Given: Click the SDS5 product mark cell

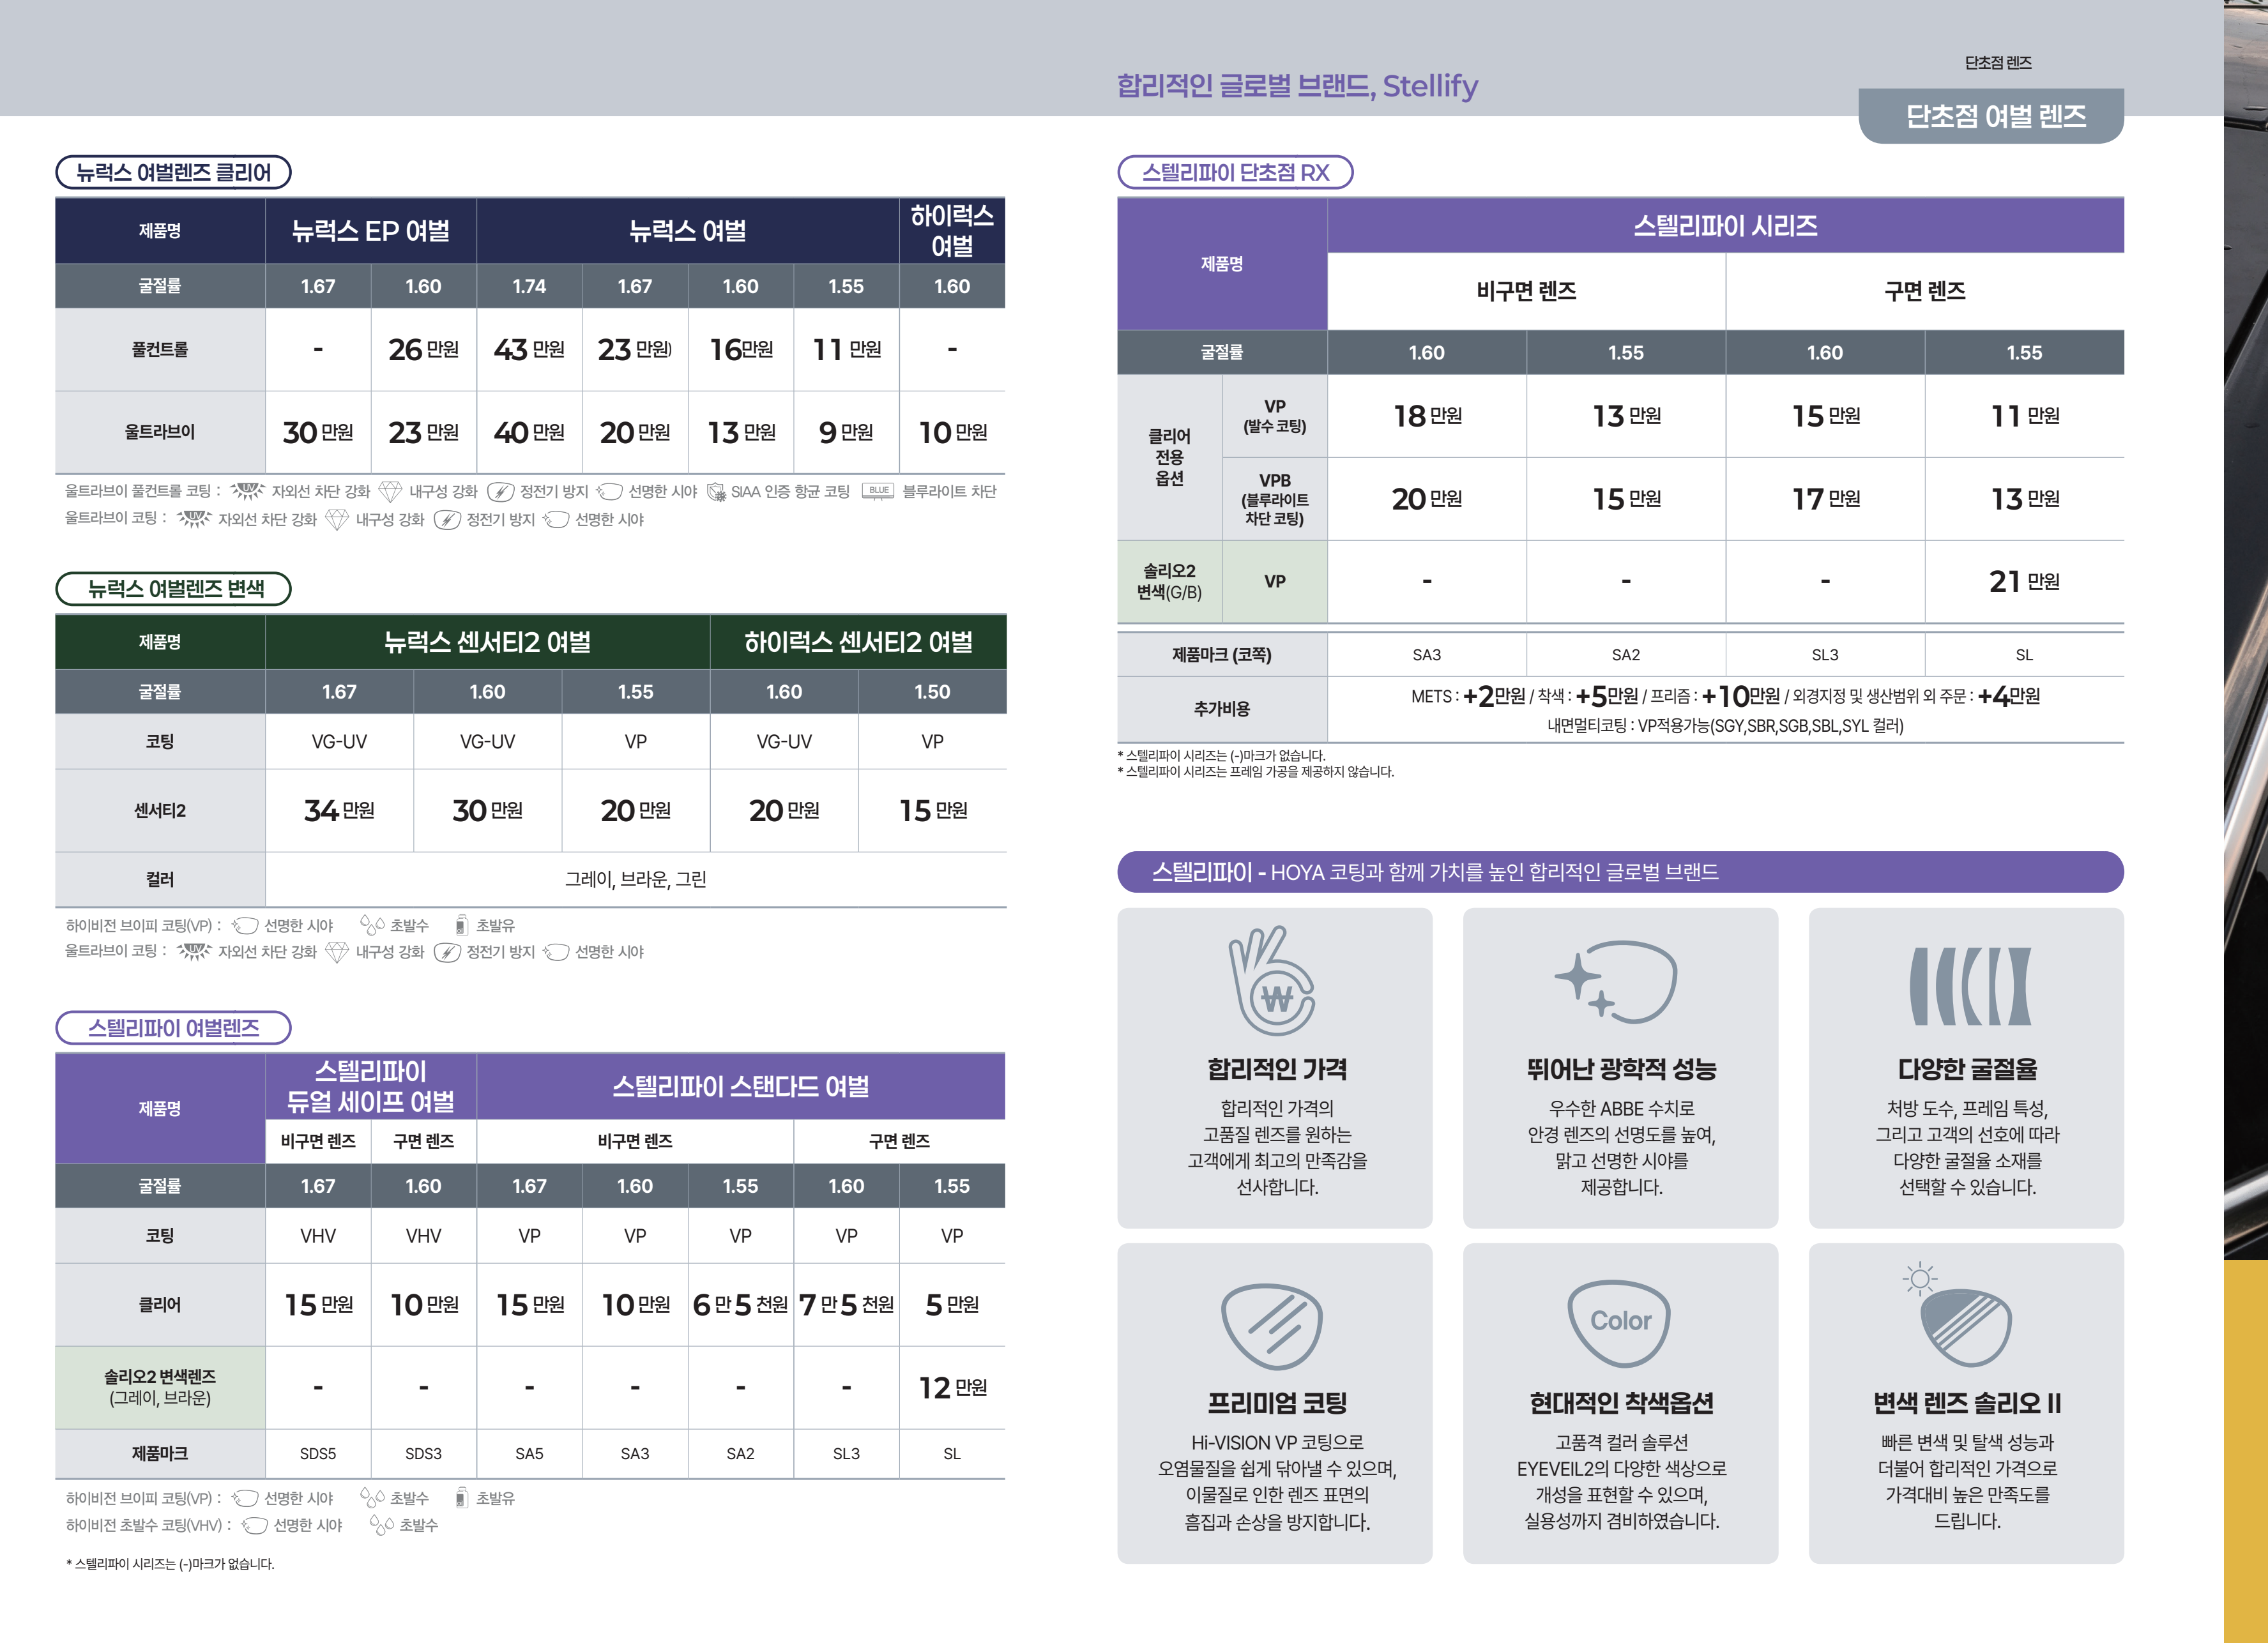Looking at the screenshot, I should click(x=318, y=1453).
